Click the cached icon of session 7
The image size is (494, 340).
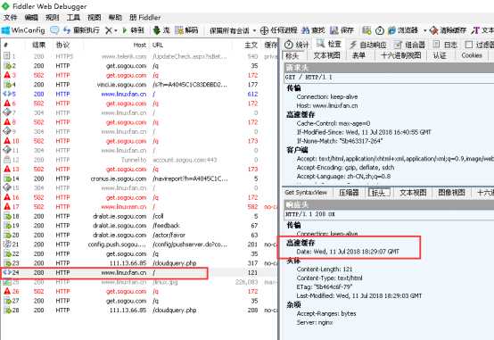point(7,112)
